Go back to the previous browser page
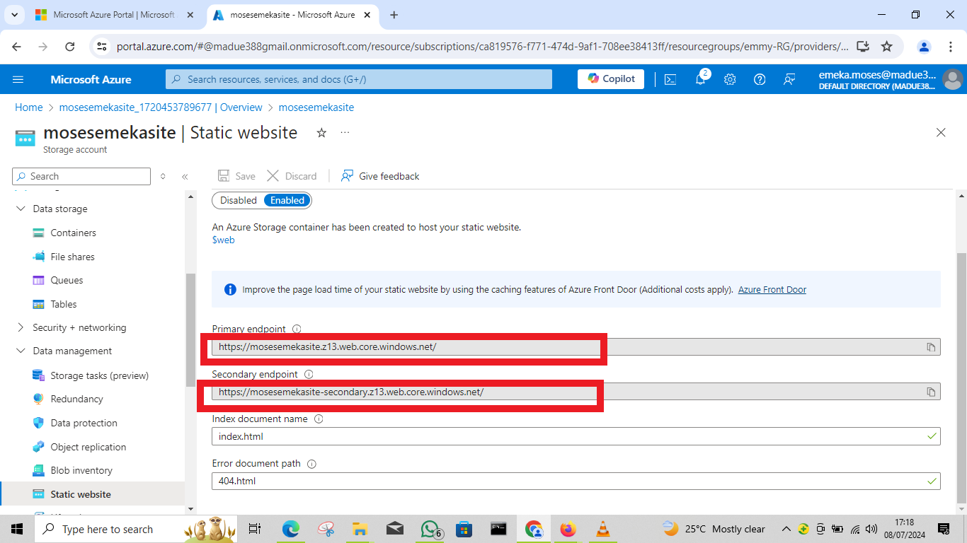Viewport: 967px width, 543px height. tap(17, 47)
